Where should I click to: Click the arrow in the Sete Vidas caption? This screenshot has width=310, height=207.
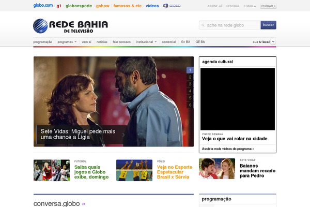[123, 135]
